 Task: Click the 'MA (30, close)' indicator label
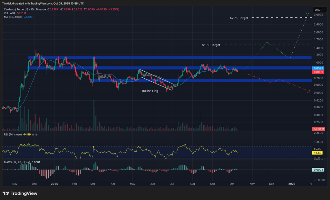pyautogui.click(x=13, y=17)
